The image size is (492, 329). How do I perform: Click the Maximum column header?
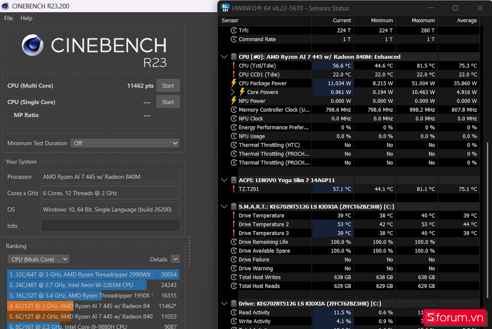tap(417, 20)
